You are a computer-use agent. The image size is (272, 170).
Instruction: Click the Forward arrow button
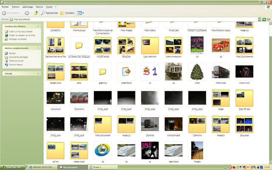click(27, 13)
